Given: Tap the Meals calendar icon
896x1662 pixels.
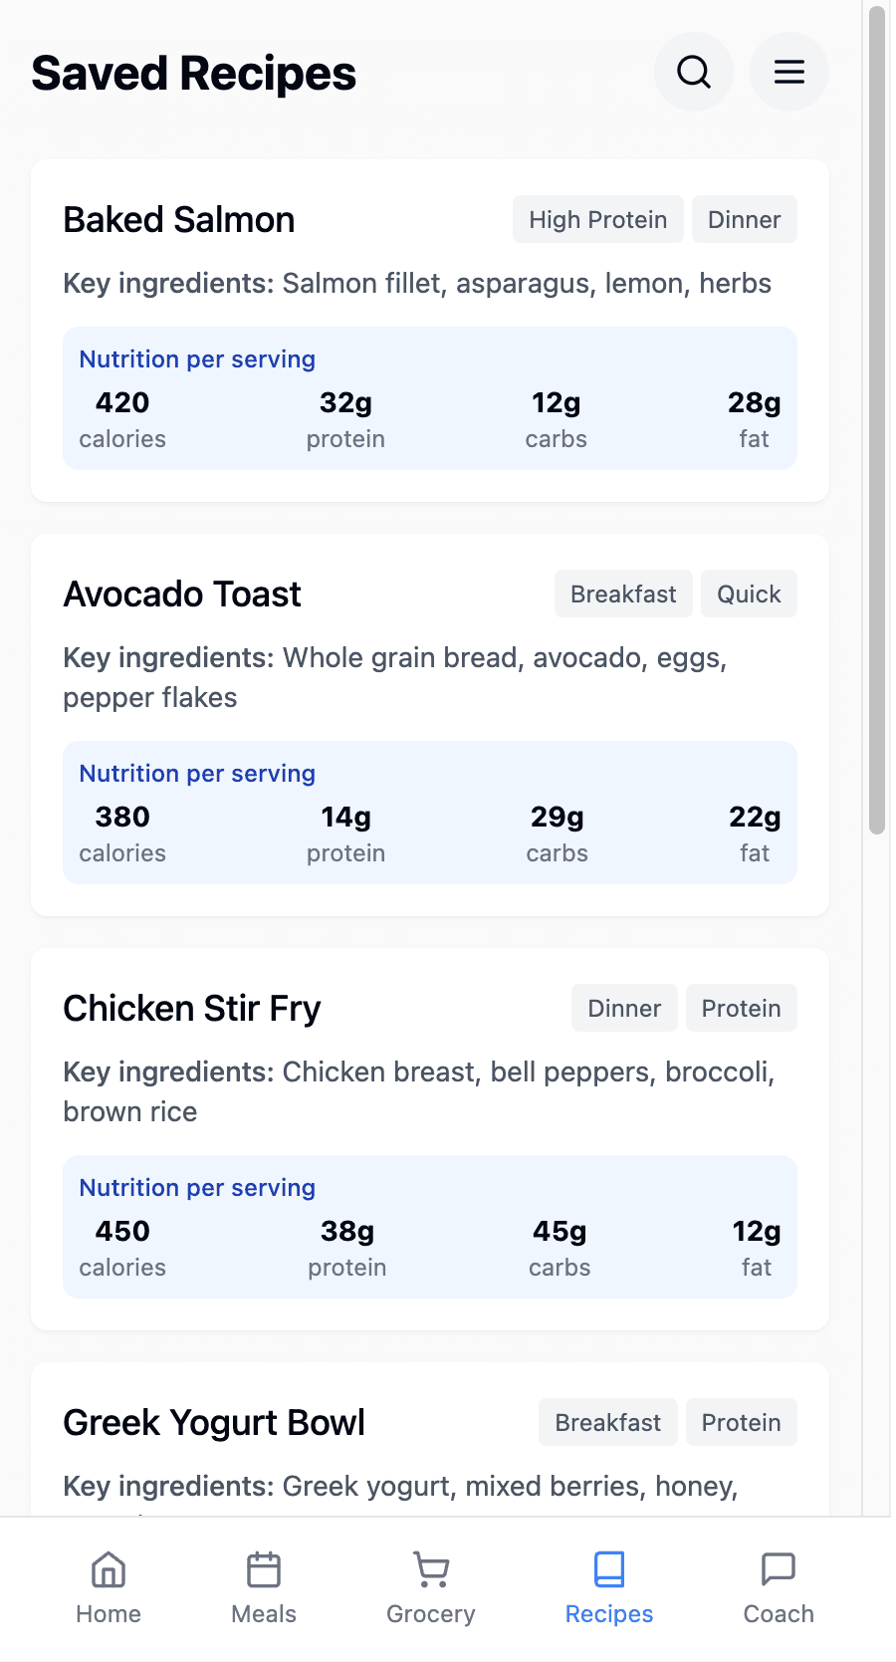Looking at the screenshot, I should (264, 1570).
